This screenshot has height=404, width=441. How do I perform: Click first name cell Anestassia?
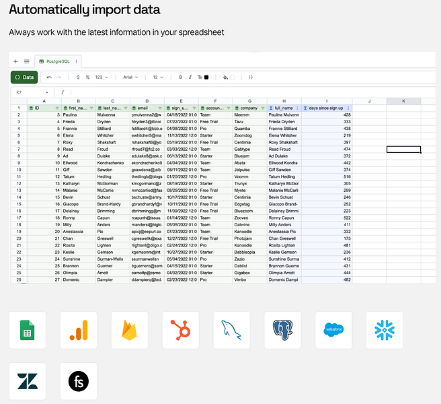tap(79, 232)
